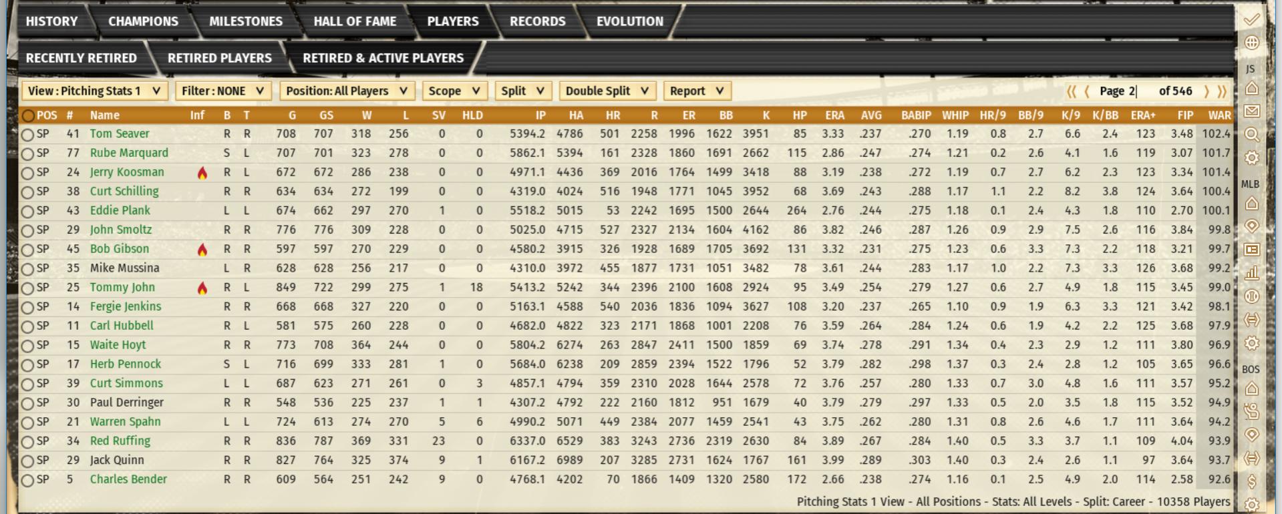
Task: Go to the last page using double-right arrows
Action: (1223, 91)
